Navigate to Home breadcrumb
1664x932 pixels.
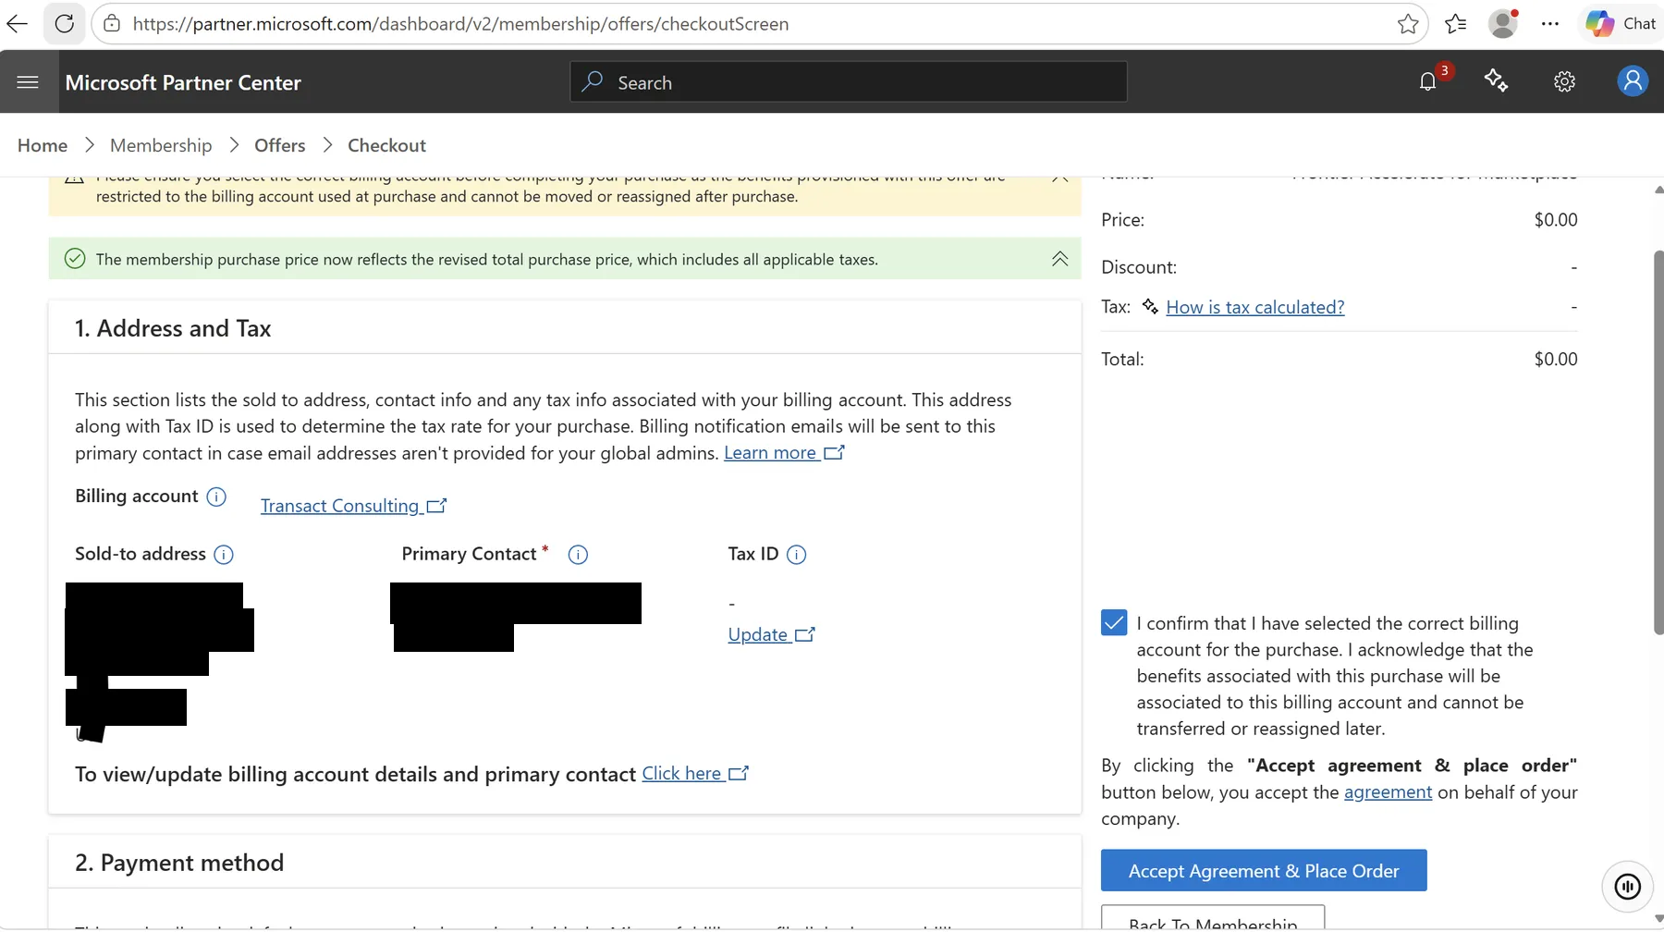(43, 145)
